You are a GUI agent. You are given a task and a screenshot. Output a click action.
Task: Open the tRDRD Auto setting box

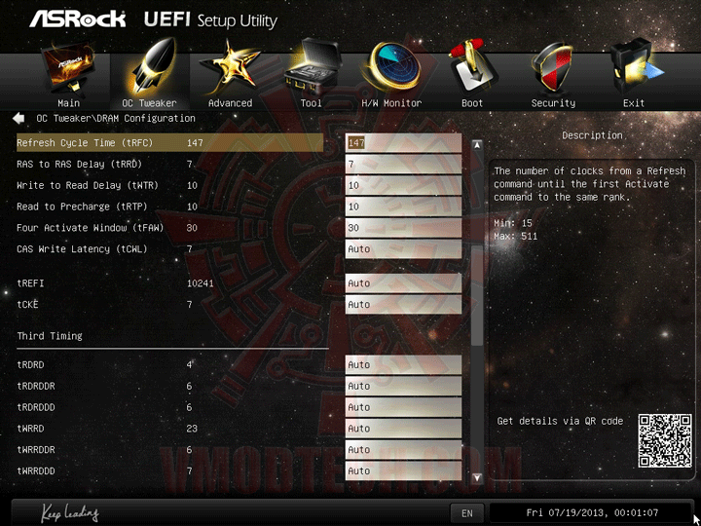click(x=403, y=365)
